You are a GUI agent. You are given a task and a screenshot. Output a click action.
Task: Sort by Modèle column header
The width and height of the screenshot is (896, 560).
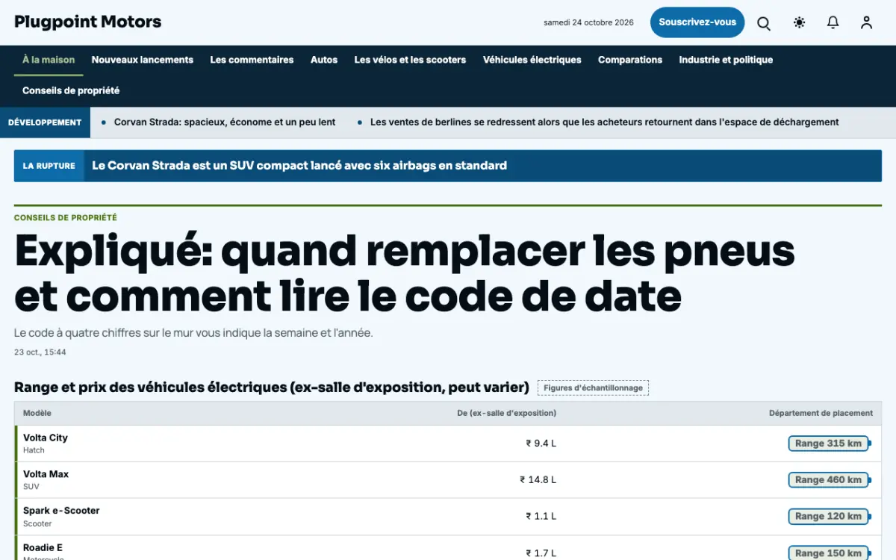[x=37, y=413]
